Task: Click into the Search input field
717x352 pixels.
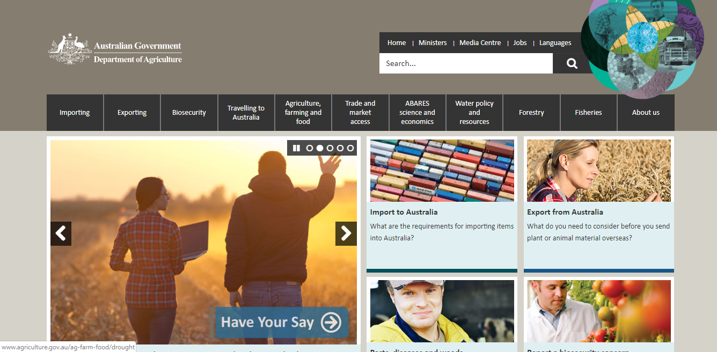Action: point(466,63)
